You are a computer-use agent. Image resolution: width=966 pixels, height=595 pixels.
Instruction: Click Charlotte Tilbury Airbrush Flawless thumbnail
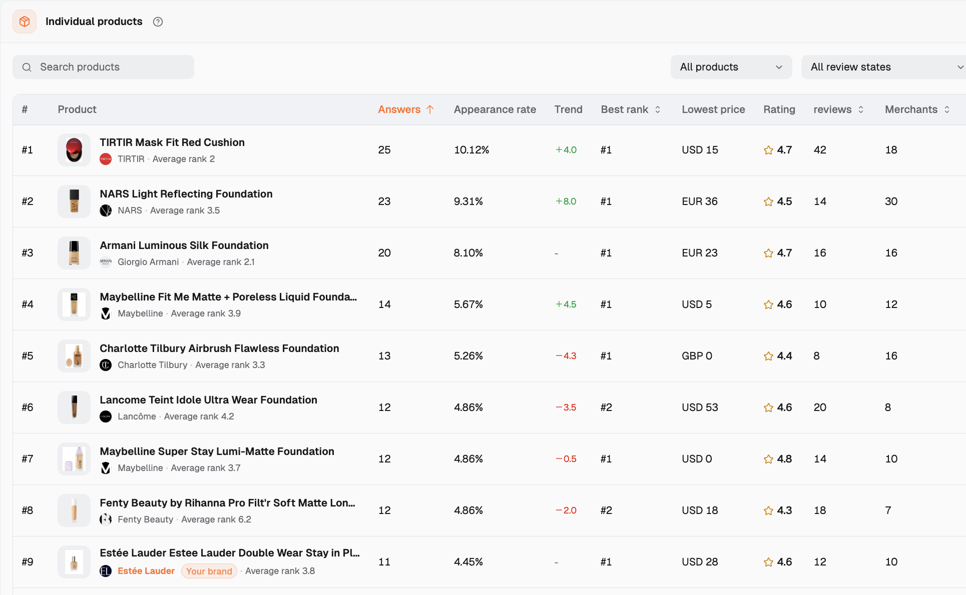[74, 356]
